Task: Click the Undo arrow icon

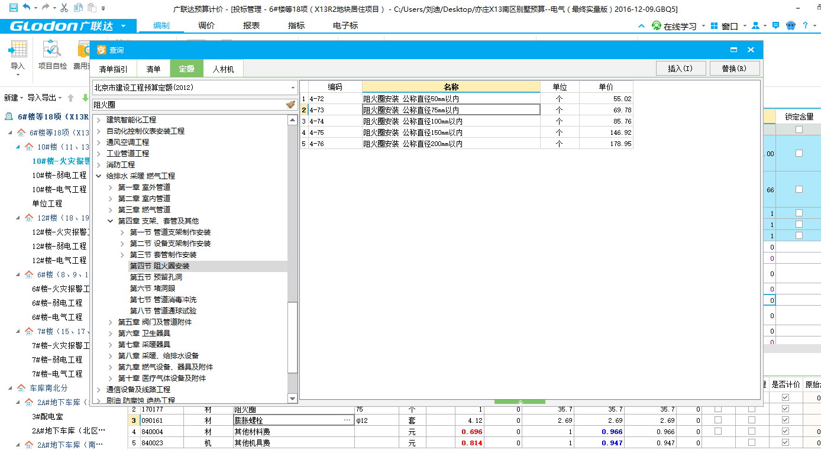Action: pos(27,8)
